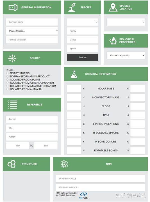Click the ACD/Labs logo link
150x202 pixels.
pos(84,195)
